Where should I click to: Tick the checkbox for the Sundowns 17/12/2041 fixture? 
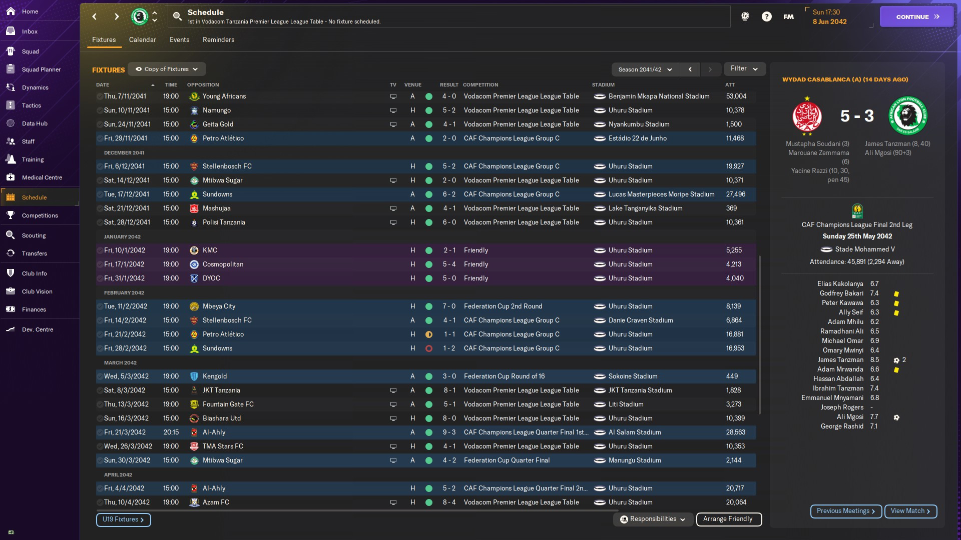coord(100,194)
